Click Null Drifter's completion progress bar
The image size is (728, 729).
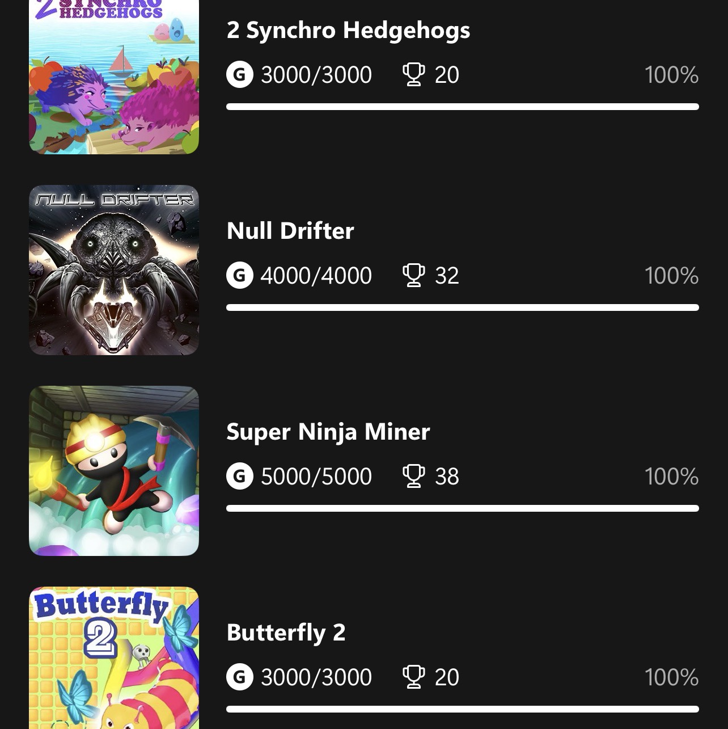tap(463, 307)
